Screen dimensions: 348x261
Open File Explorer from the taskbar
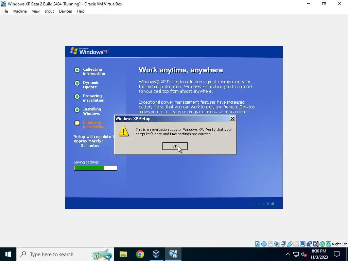[123, 254]
